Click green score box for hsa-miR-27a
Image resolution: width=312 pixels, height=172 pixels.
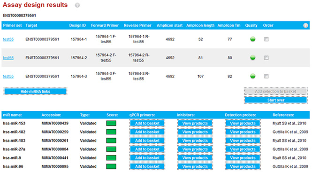pyautogui.click(x=111, y=149)
